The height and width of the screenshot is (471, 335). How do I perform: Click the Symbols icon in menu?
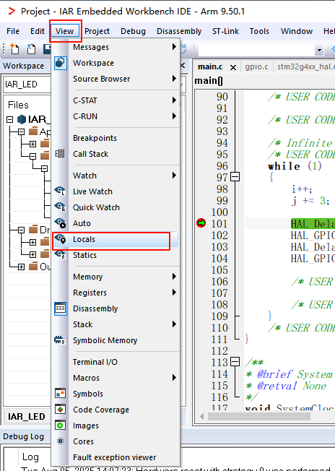(61, 394)
